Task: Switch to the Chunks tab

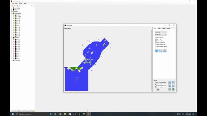Action: click(164, 28)
